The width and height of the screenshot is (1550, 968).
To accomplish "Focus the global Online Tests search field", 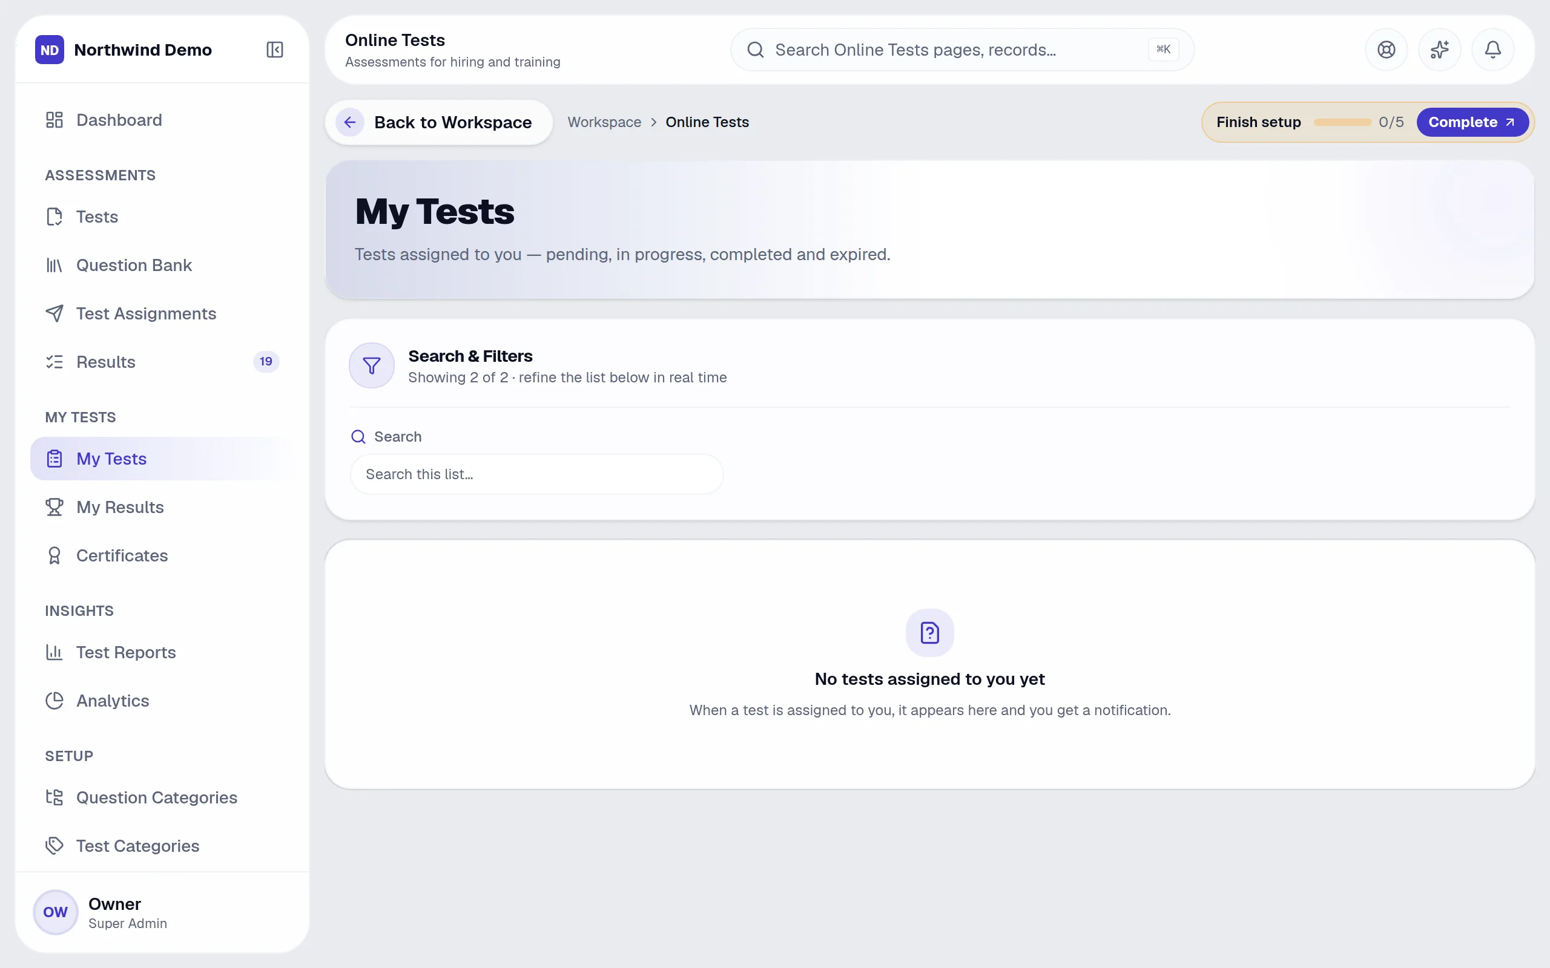I will point(962,49).
